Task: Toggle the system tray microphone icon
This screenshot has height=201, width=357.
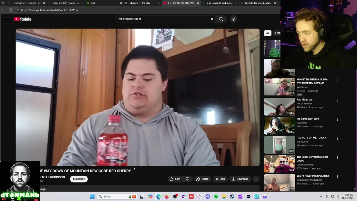Action: [327, 197]
